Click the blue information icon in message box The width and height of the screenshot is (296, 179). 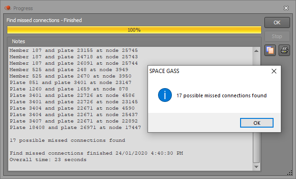(x=165, y=95)
